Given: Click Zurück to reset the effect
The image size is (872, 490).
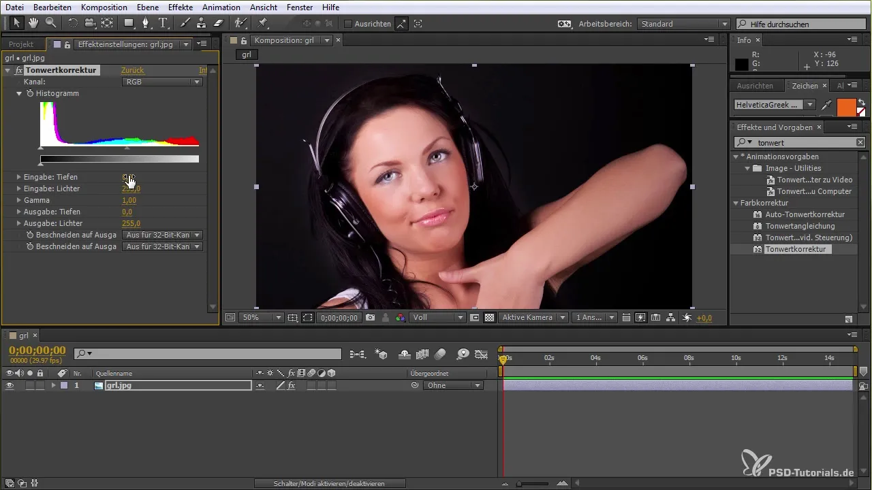Looking at the screenshot, I should point(132,70).
